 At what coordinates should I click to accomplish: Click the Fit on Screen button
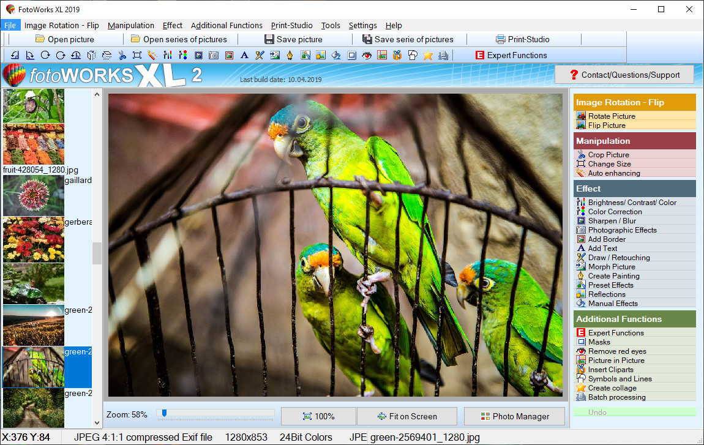pos(406,416)
